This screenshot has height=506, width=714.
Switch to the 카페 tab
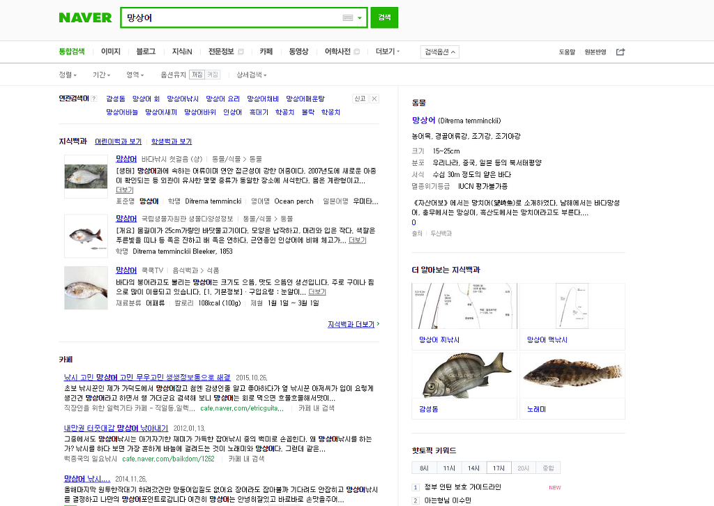[x=266, y=52]
